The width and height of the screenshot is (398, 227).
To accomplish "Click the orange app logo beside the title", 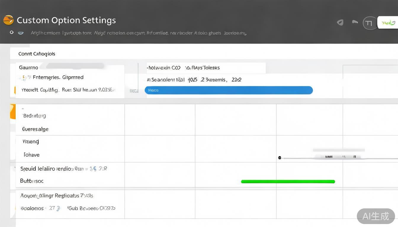I will coord(8,20).
